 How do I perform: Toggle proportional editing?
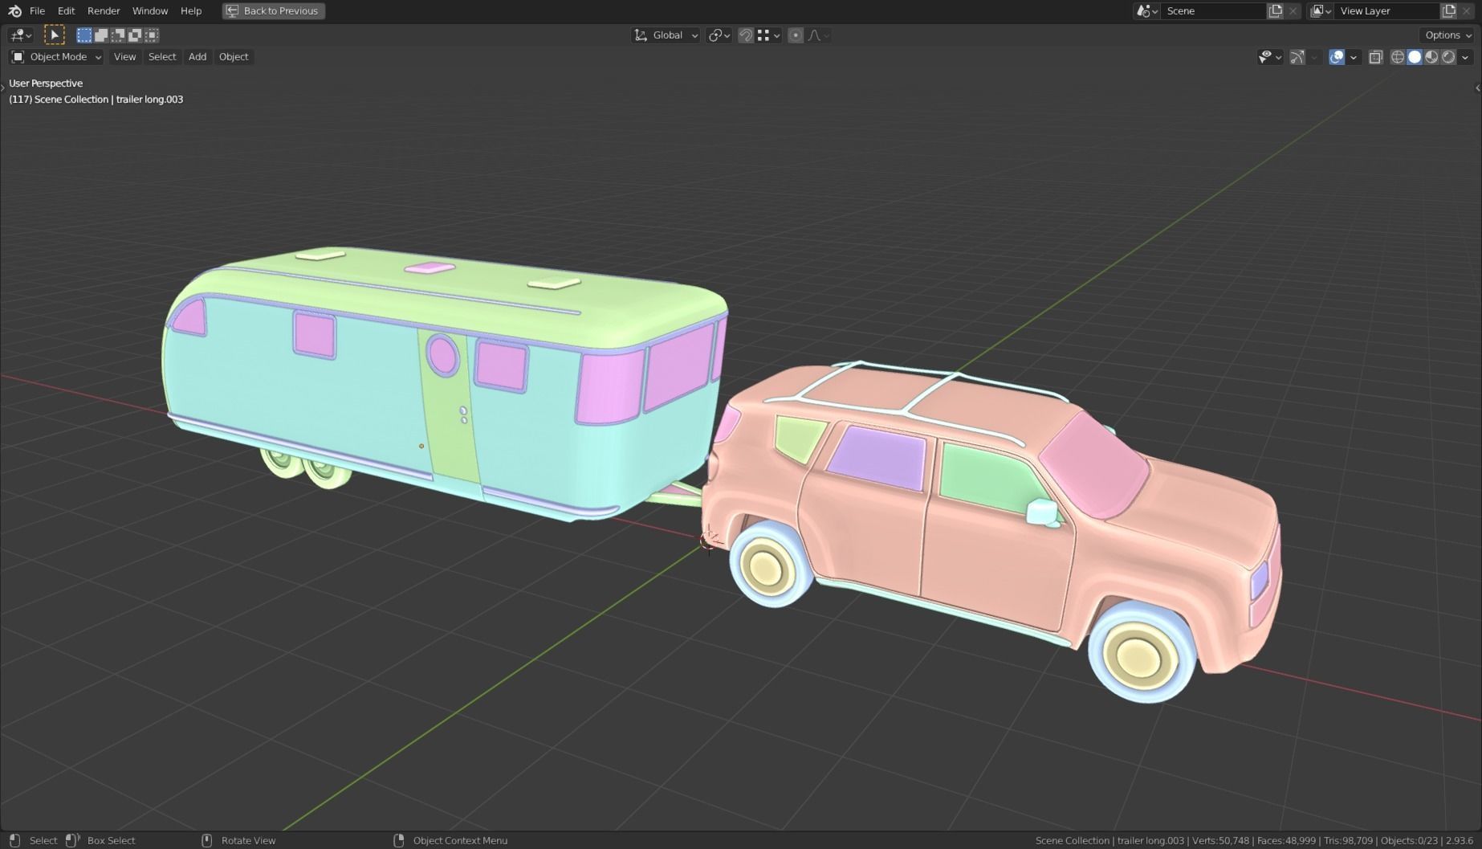pos(796,35)
